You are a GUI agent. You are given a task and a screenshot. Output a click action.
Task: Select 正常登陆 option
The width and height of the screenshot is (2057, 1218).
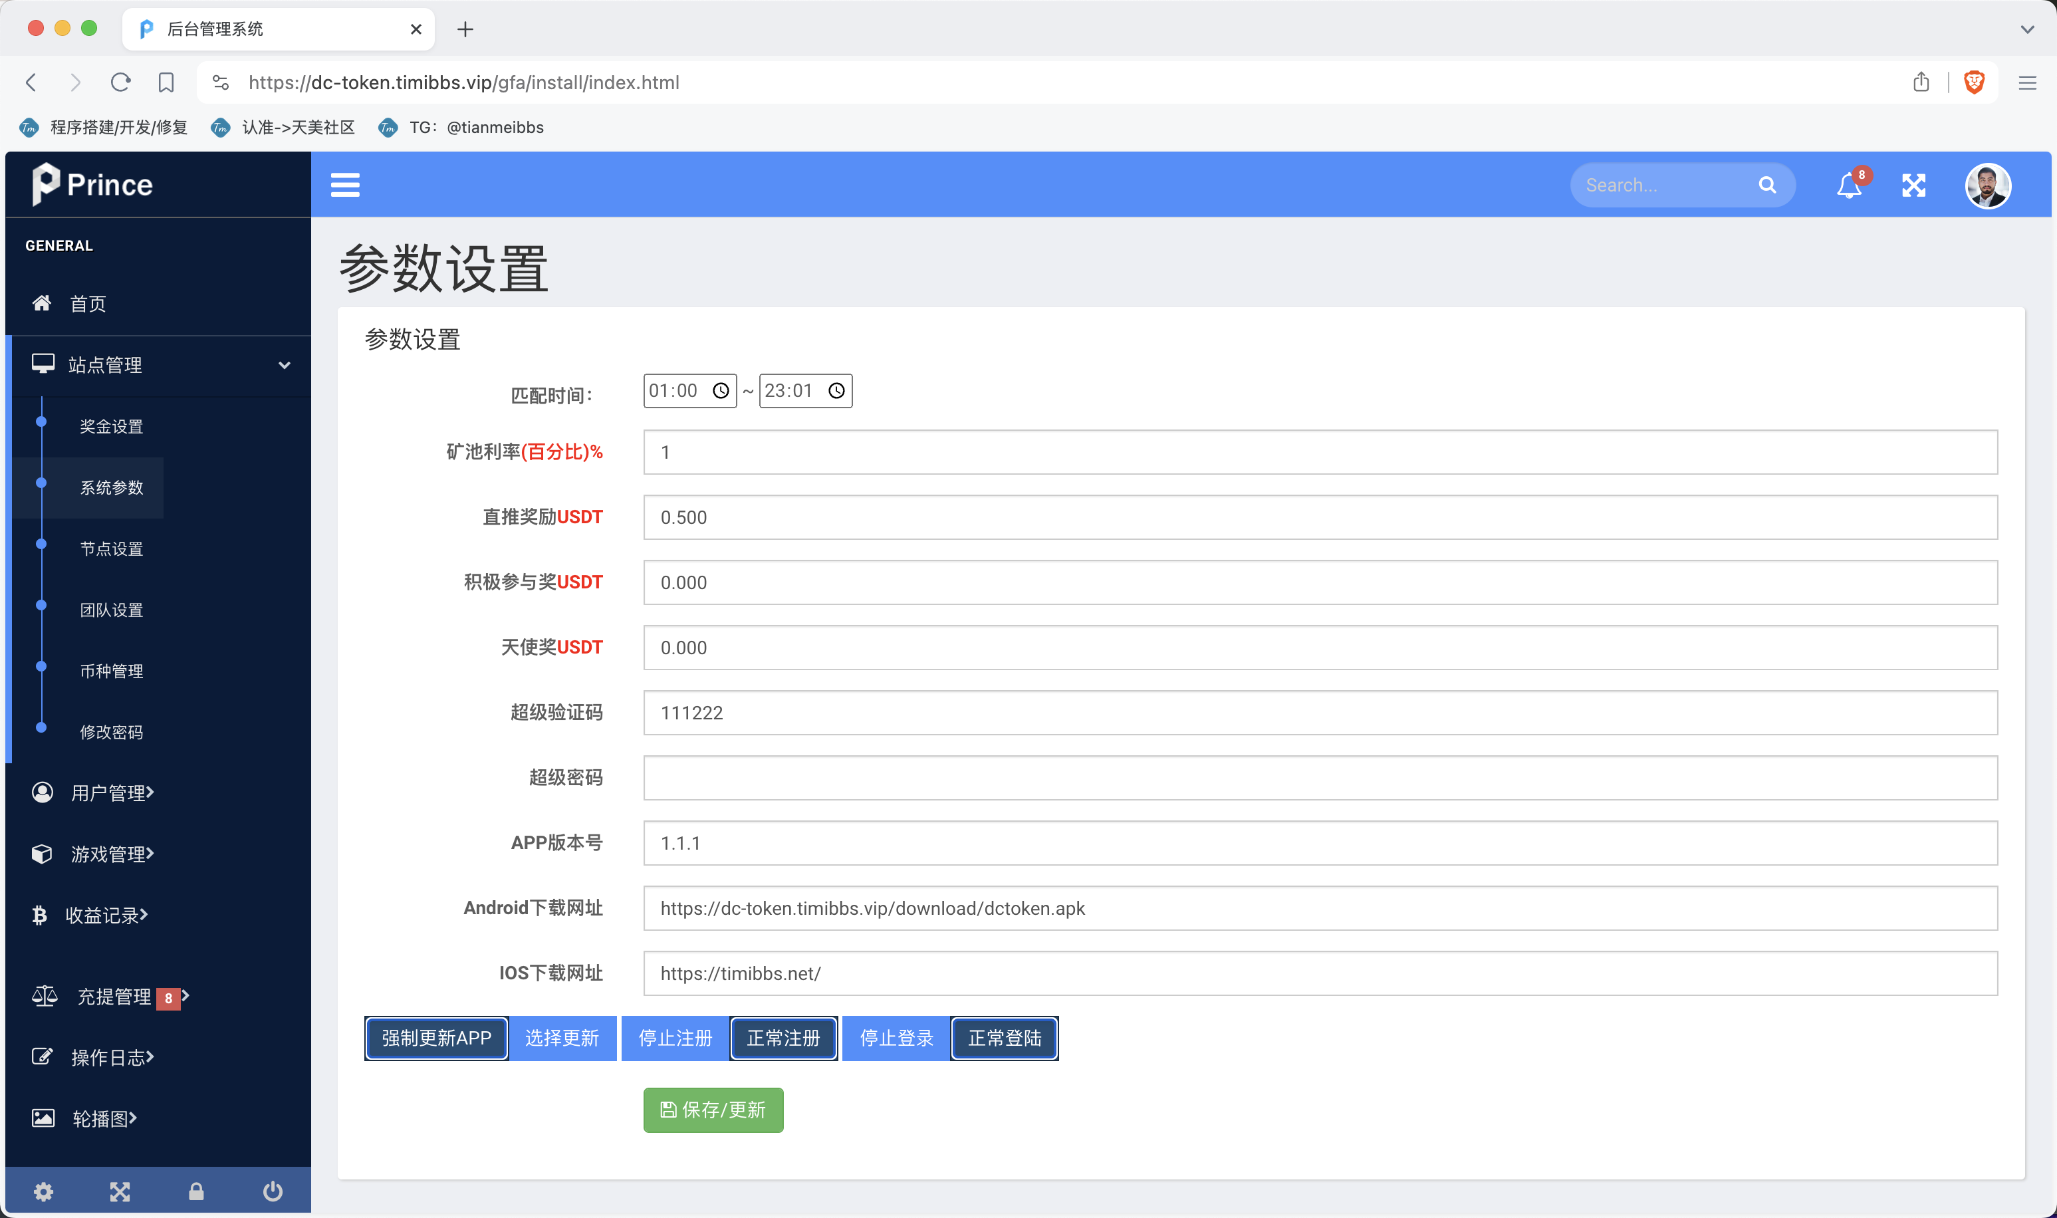pos(1005,1038)
